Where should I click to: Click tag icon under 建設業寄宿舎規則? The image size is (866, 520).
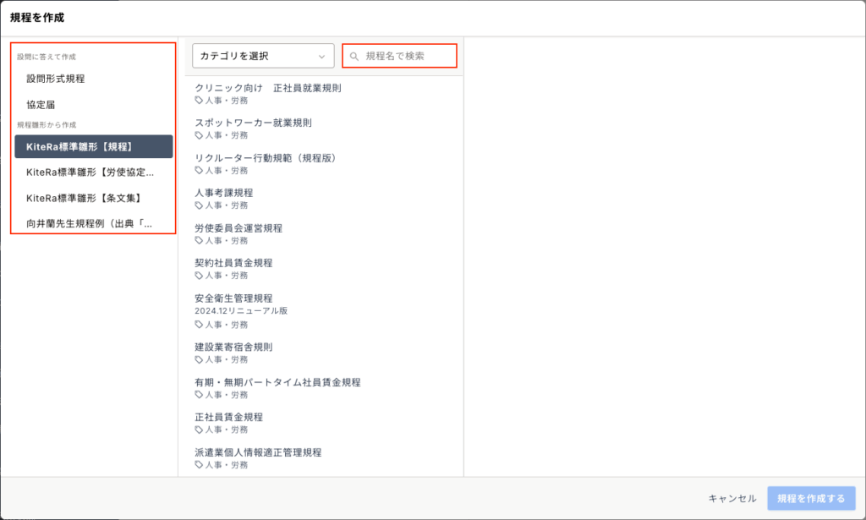(x=200, y=359)
